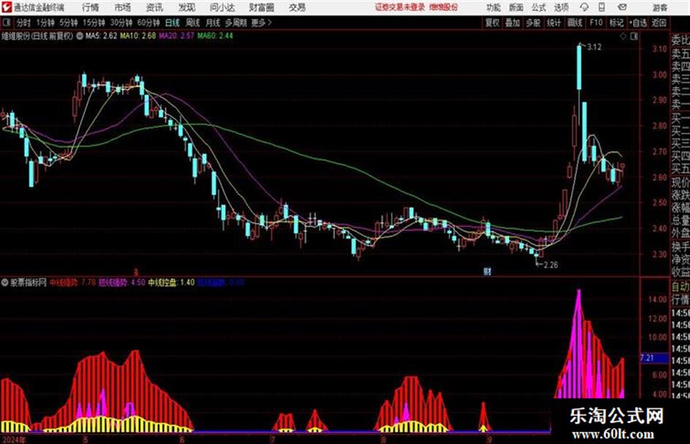Switch to 5分钟 period

pos(68,23)
